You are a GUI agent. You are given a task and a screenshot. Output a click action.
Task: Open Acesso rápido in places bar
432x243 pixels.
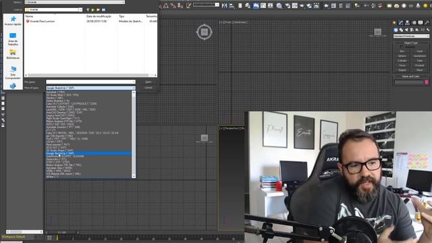click(x=13, y=21)
